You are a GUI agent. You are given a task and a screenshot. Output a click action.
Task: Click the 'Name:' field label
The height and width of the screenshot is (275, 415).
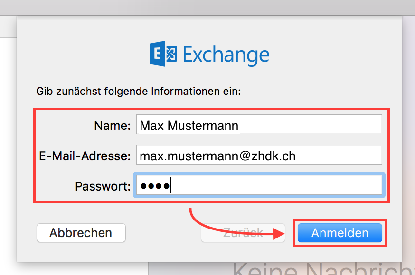[x=112, y=125]
